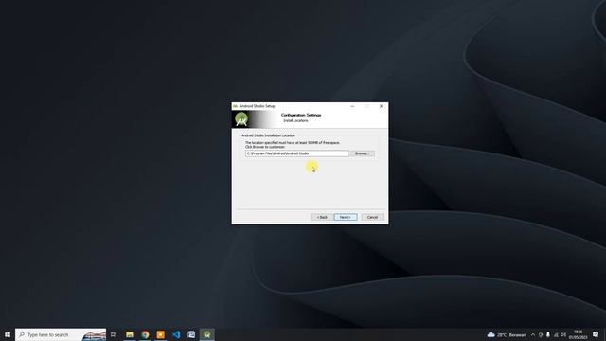Click the Next button in setup
The image size is (606, 341).
[x=346, y=217]
